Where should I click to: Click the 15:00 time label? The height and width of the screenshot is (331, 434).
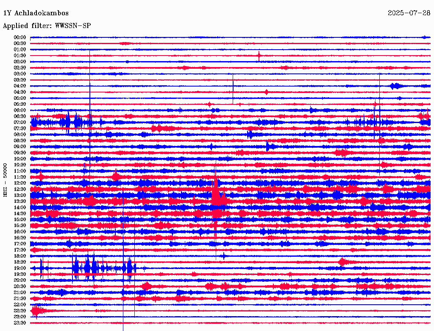pyautogui.click(x=20, y=219)
